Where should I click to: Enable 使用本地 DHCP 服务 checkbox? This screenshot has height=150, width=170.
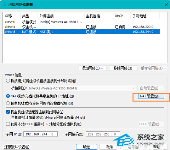click(x=8, y=124)
